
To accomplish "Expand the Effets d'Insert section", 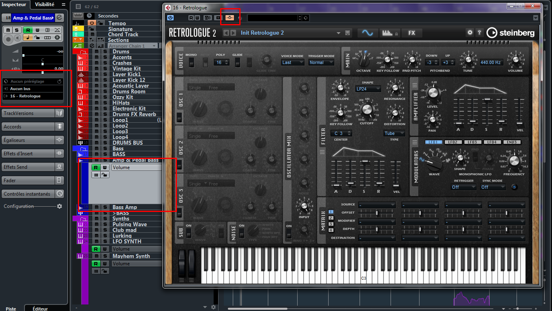I will click(x=33, y=154).
